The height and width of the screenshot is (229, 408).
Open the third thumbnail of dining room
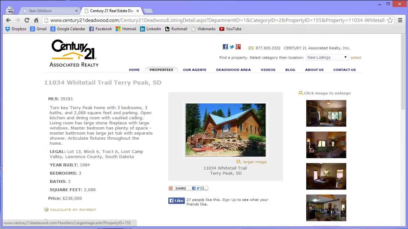pyautogui.click(x=326, y=176)
